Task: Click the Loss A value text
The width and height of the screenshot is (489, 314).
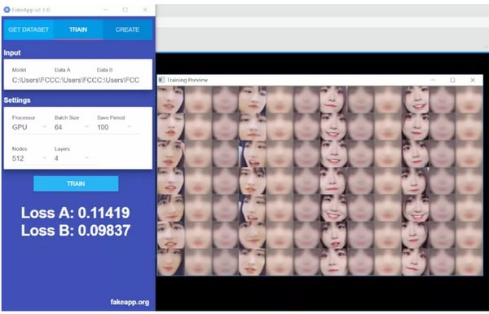Action: click(76, 213)
